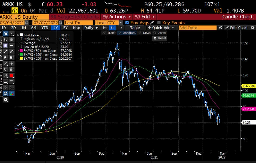Select the move annotation tool
The image size is (256, 163).
(x=11, y=63)
